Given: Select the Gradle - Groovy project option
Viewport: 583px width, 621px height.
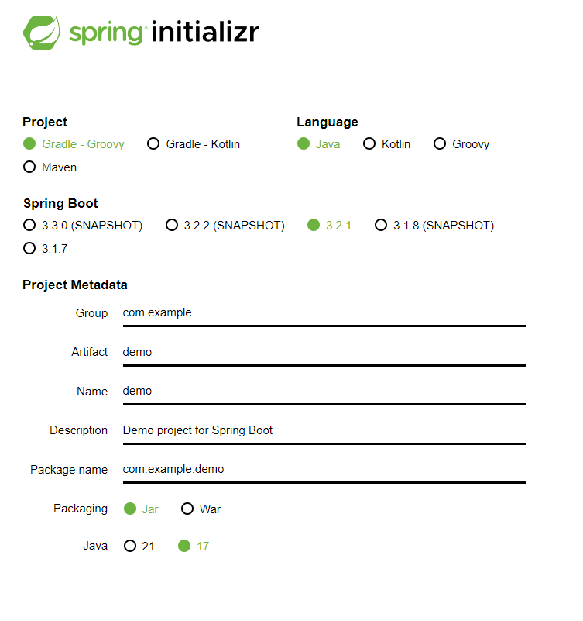Looking at the screenshot, I should point(74,143).
